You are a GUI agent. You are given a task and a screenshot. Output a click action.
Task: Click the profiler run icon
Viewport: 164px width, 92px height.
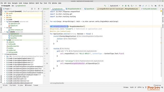click(x=131, y=6)
